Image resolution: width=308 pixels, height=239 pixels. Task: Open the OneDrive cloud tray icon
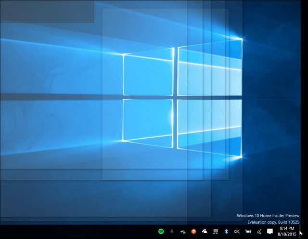(x=205, y=231)
